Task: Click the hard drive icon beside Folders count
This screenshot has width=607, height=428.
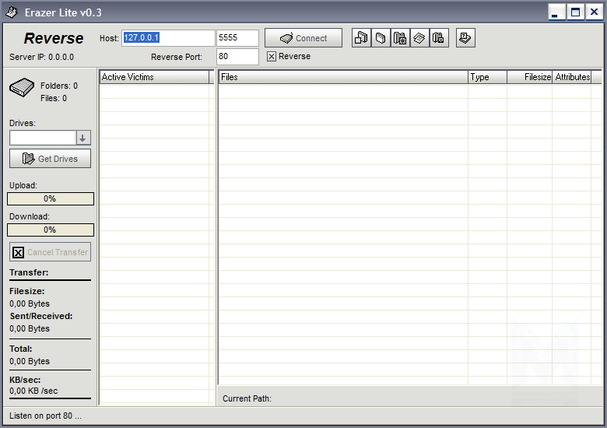Action: (x=22, y=87)
